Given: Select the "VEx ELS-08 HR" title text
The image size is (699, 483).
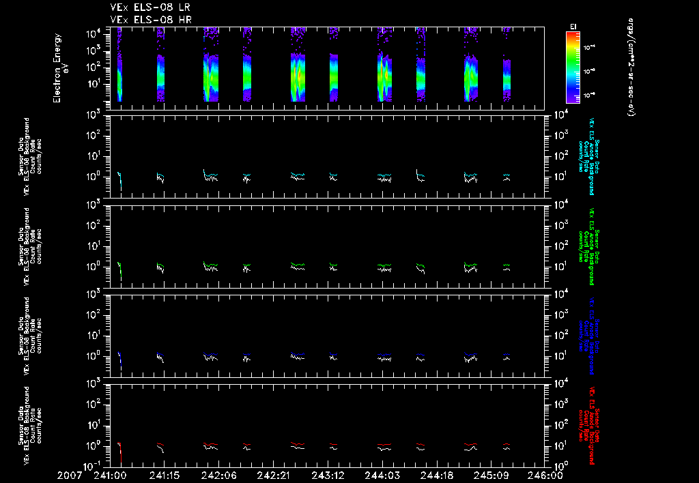Looking at the screenshot, I should pyautogui.click(x=151, y=20).
